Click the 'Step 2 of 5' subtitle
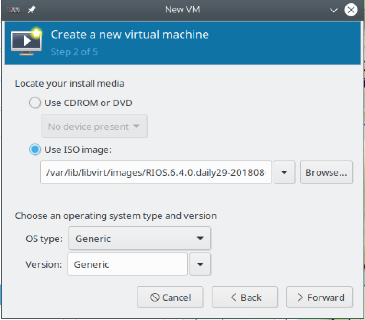This screenshot has height=320, width=365. coord(74,52)
